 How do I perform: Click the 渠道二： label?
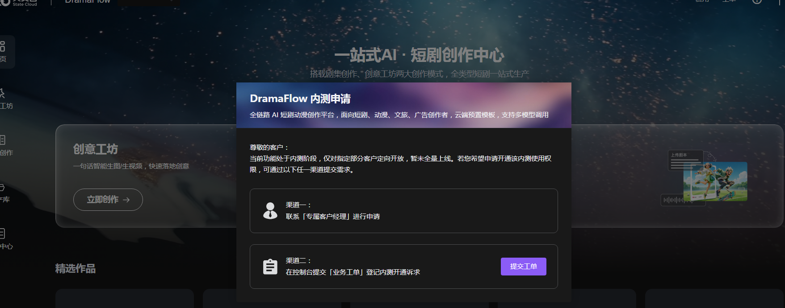point(298,261)
